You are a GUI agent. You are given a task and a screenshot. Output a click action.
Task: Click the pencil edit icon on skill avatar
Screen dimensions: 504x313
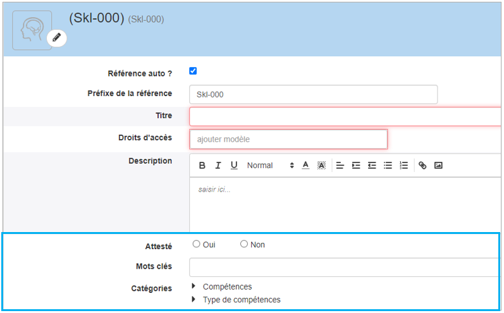57,38
